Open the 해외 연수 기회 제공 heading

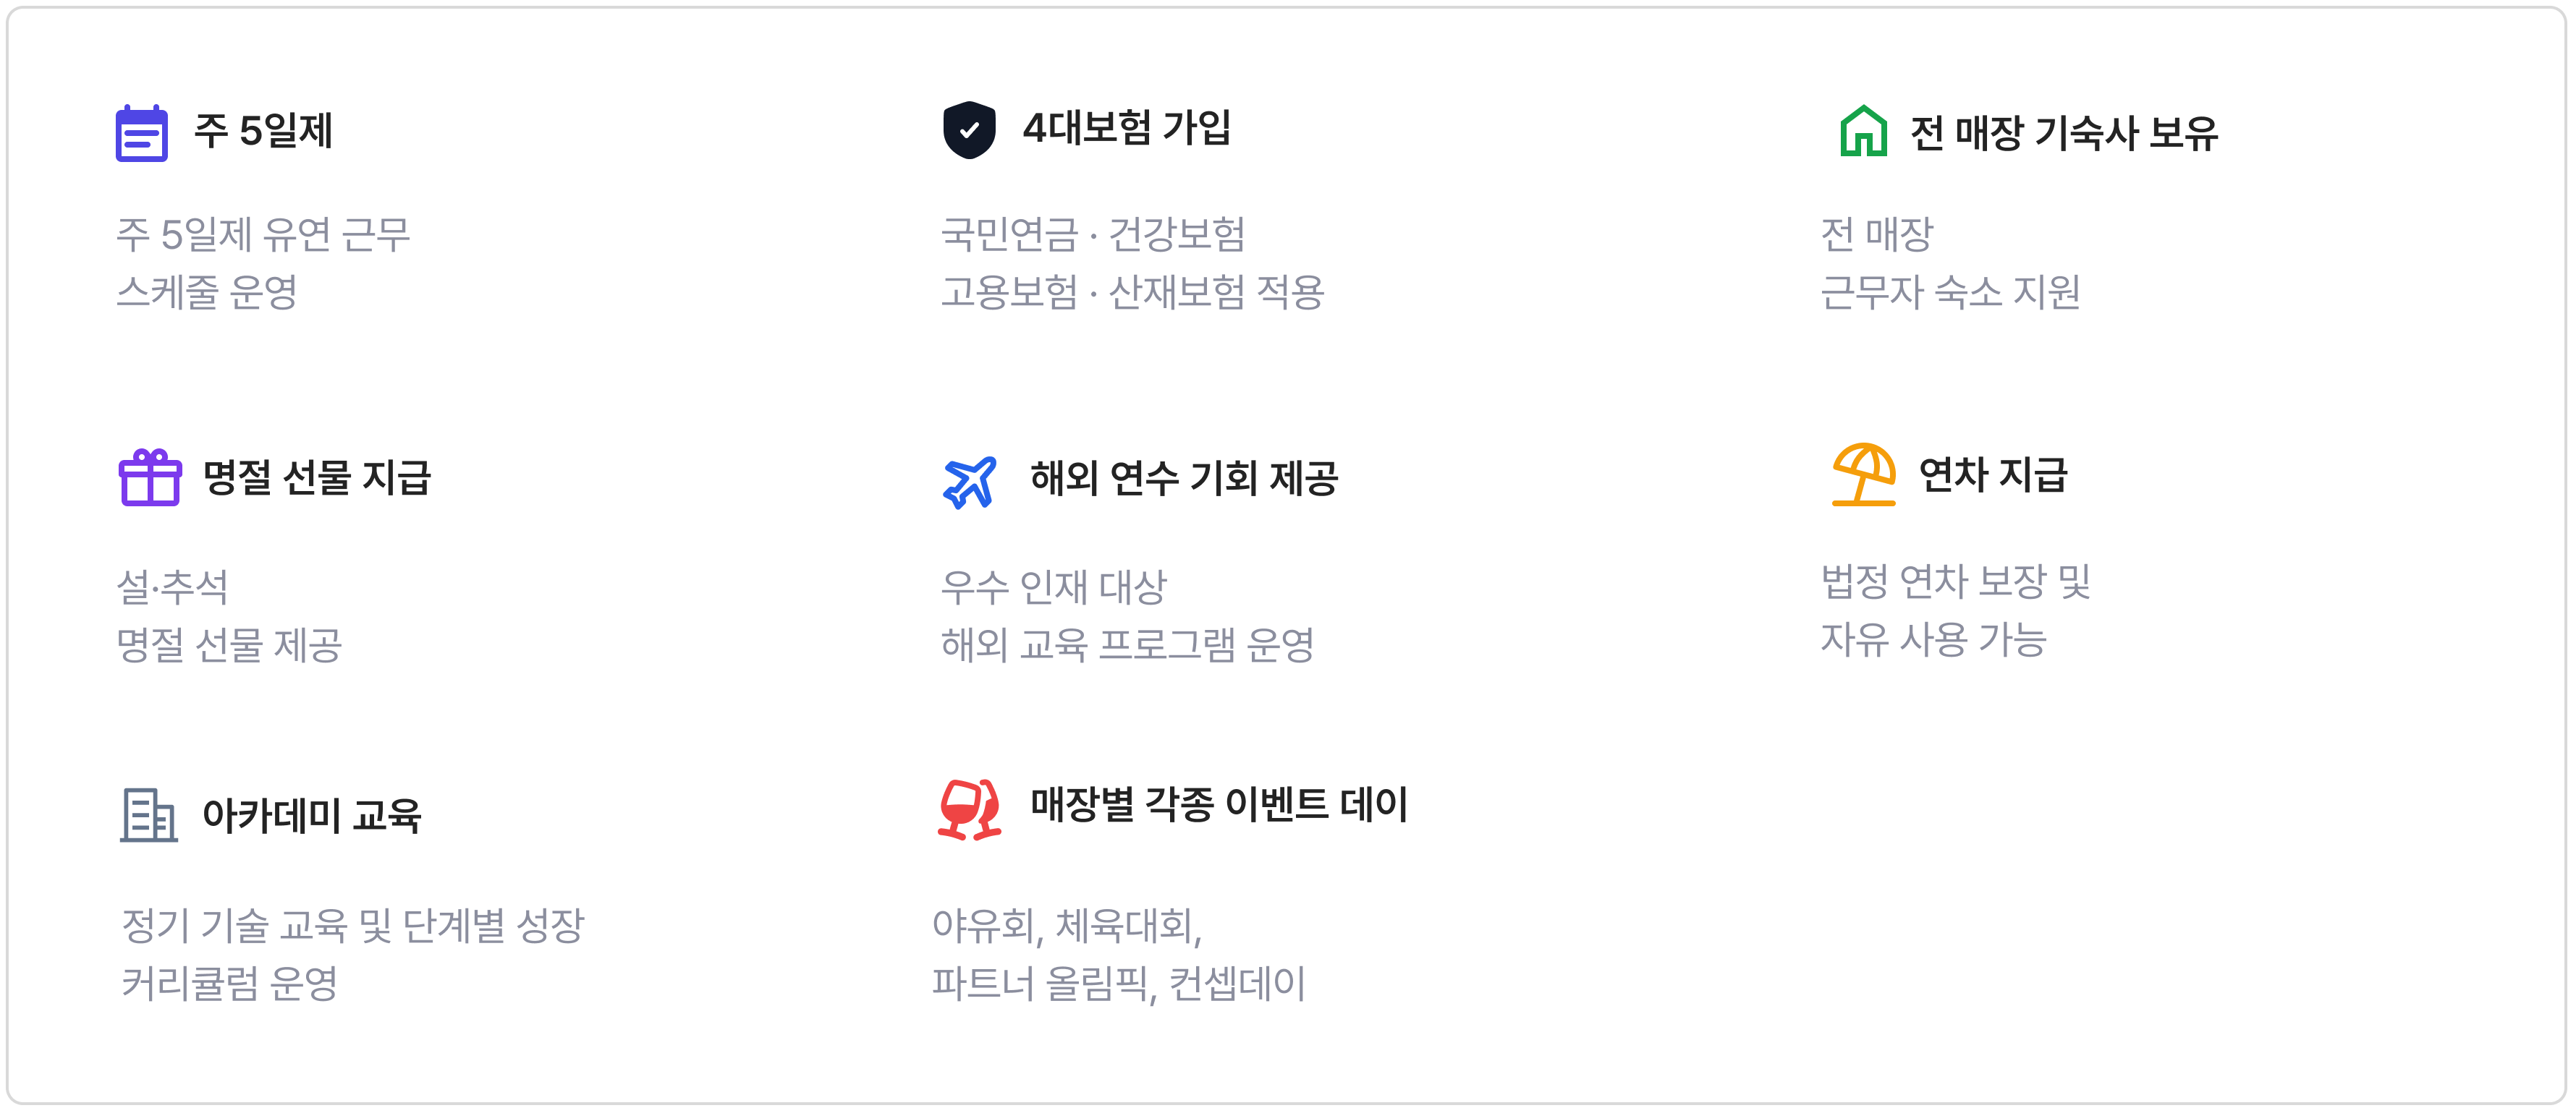[x=1184, y=479]
